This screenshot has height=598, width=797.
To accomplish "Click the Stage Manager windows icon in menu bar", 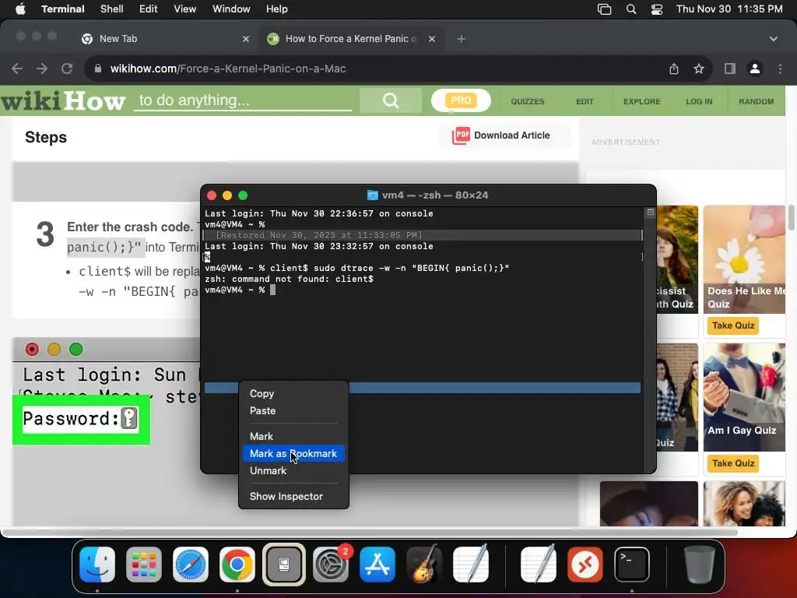I will tap(604, 9).
